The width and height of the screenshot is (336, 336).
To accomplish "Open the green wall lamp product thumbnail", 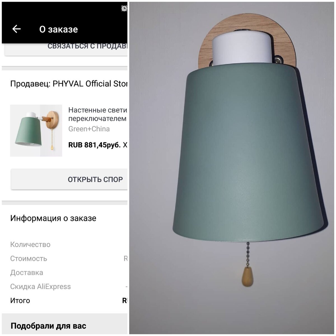I will coord(36,130).
